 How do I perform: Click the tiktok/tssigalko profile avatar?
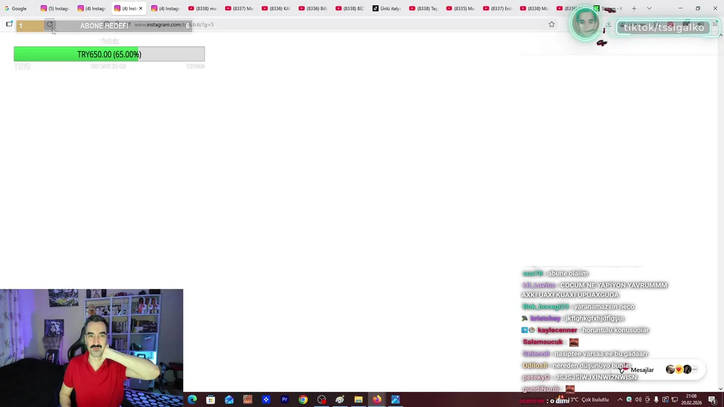coord(585,24)
